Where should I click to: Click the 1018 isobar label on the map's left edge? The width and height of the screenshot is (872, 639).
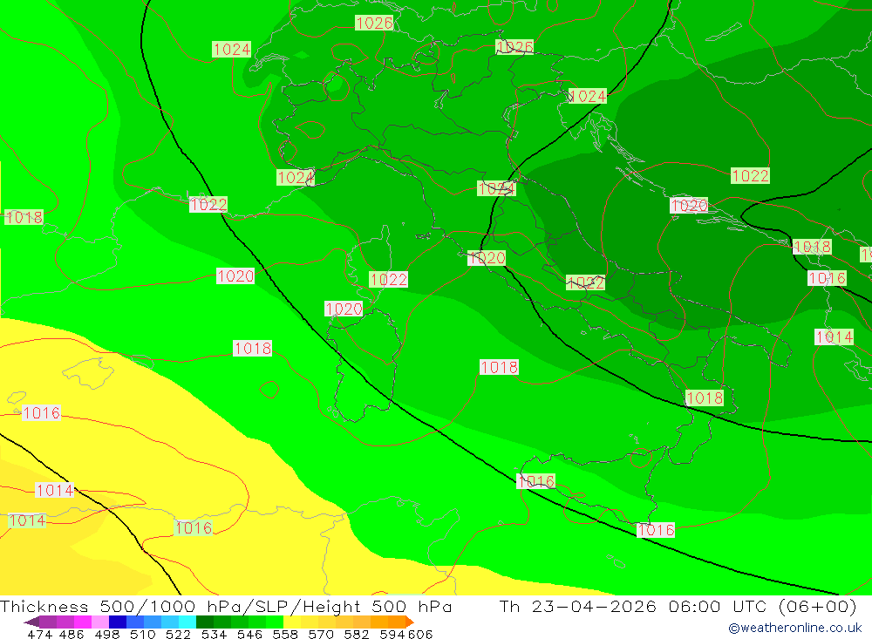click(x=24, y=217)
